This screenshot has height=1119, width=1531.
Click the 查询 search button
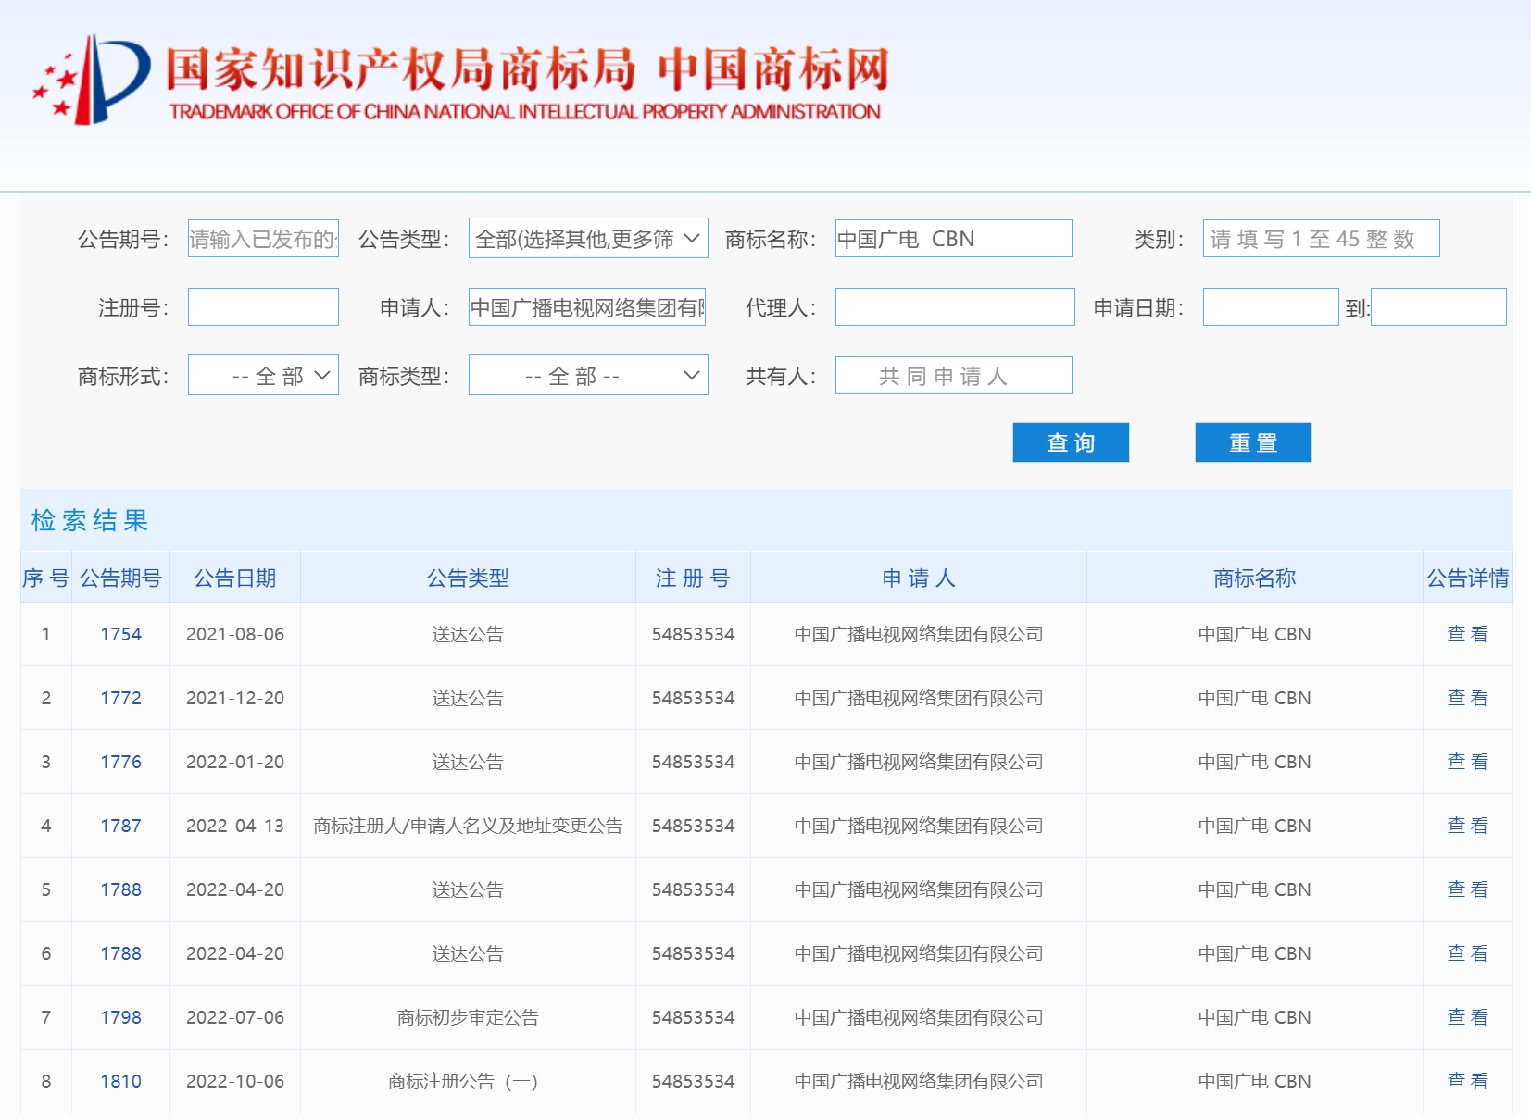click(1071, 442)
